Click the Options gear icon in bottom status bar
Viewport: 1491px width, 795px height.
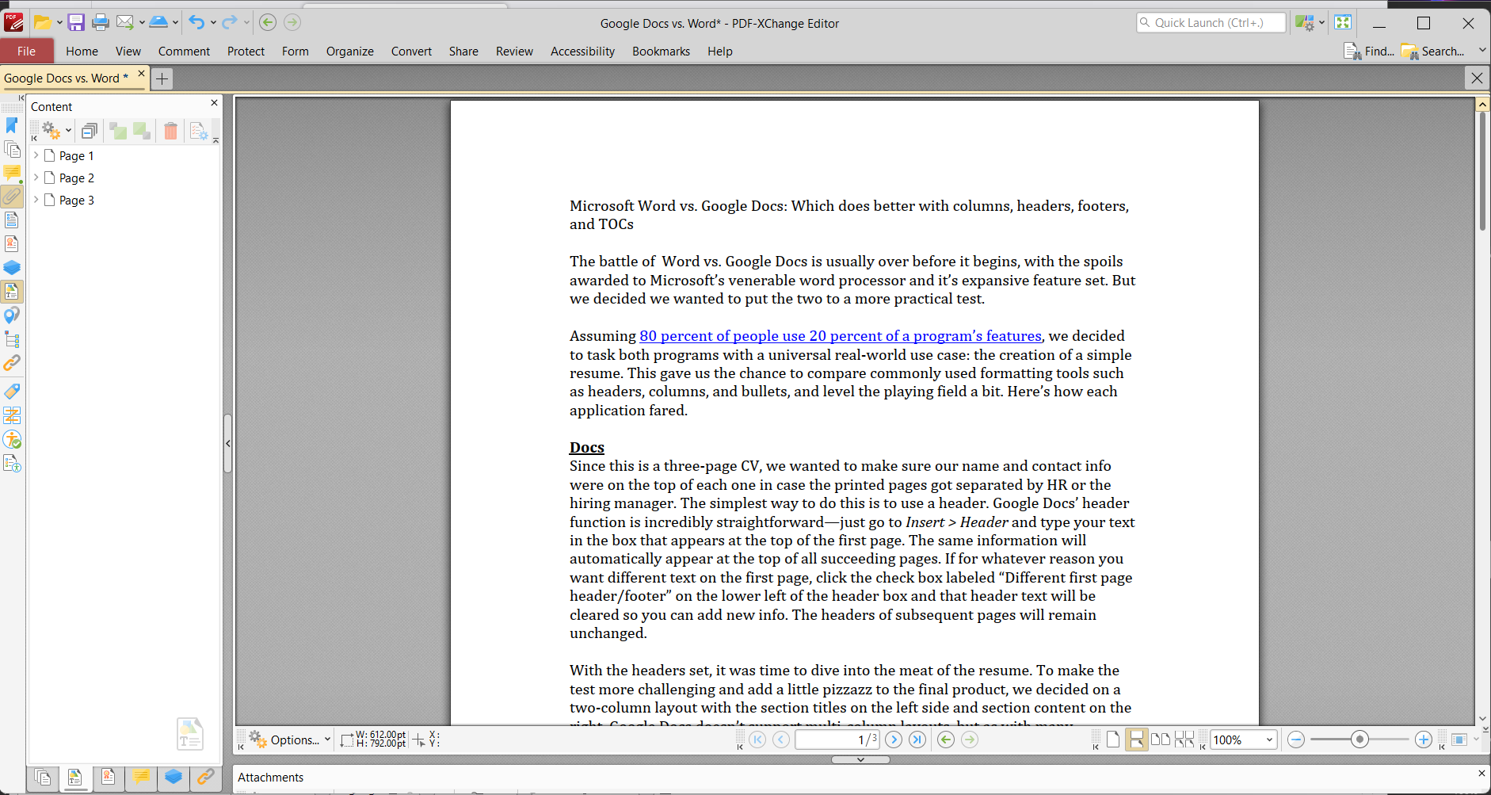coord(257,739)
